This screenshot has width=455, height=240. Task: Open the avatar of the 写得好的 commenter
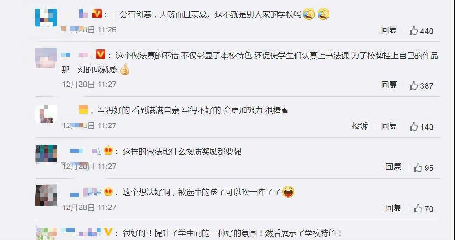[x=46, y=114]
